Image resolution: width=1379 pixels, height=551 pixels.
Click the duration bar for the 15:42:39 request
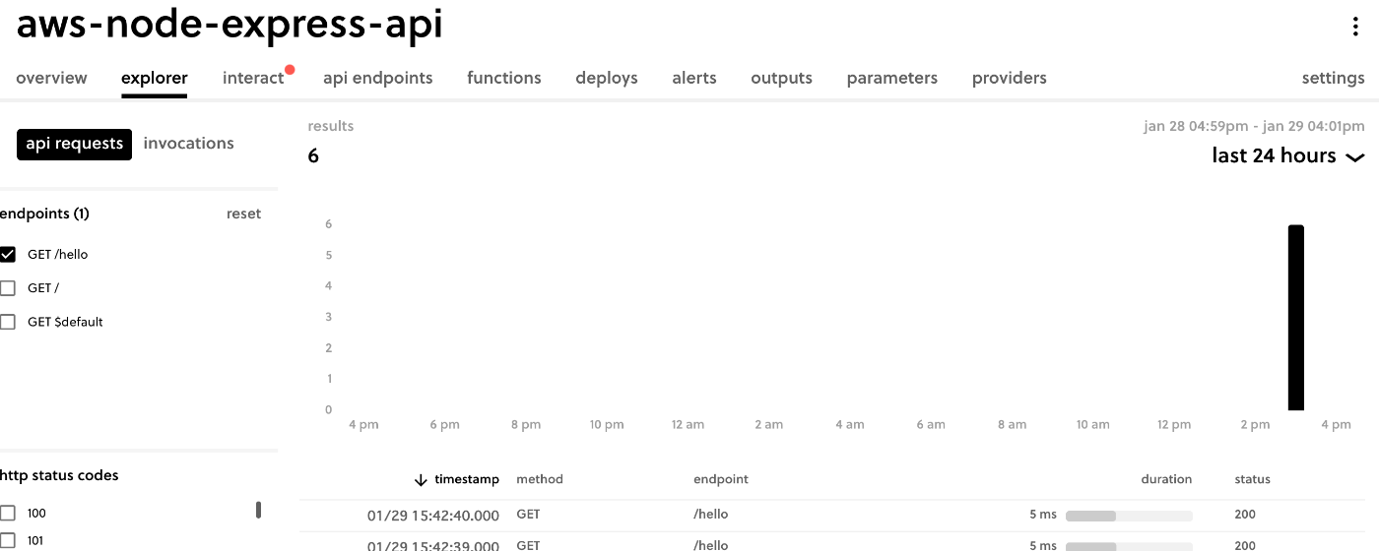point(1129,545)
